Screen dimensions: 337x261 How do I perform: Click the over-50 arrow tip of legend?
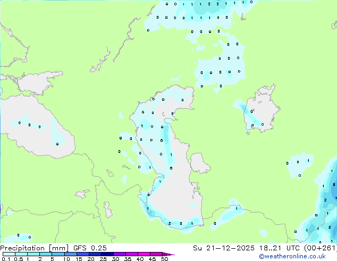(168, 254)
